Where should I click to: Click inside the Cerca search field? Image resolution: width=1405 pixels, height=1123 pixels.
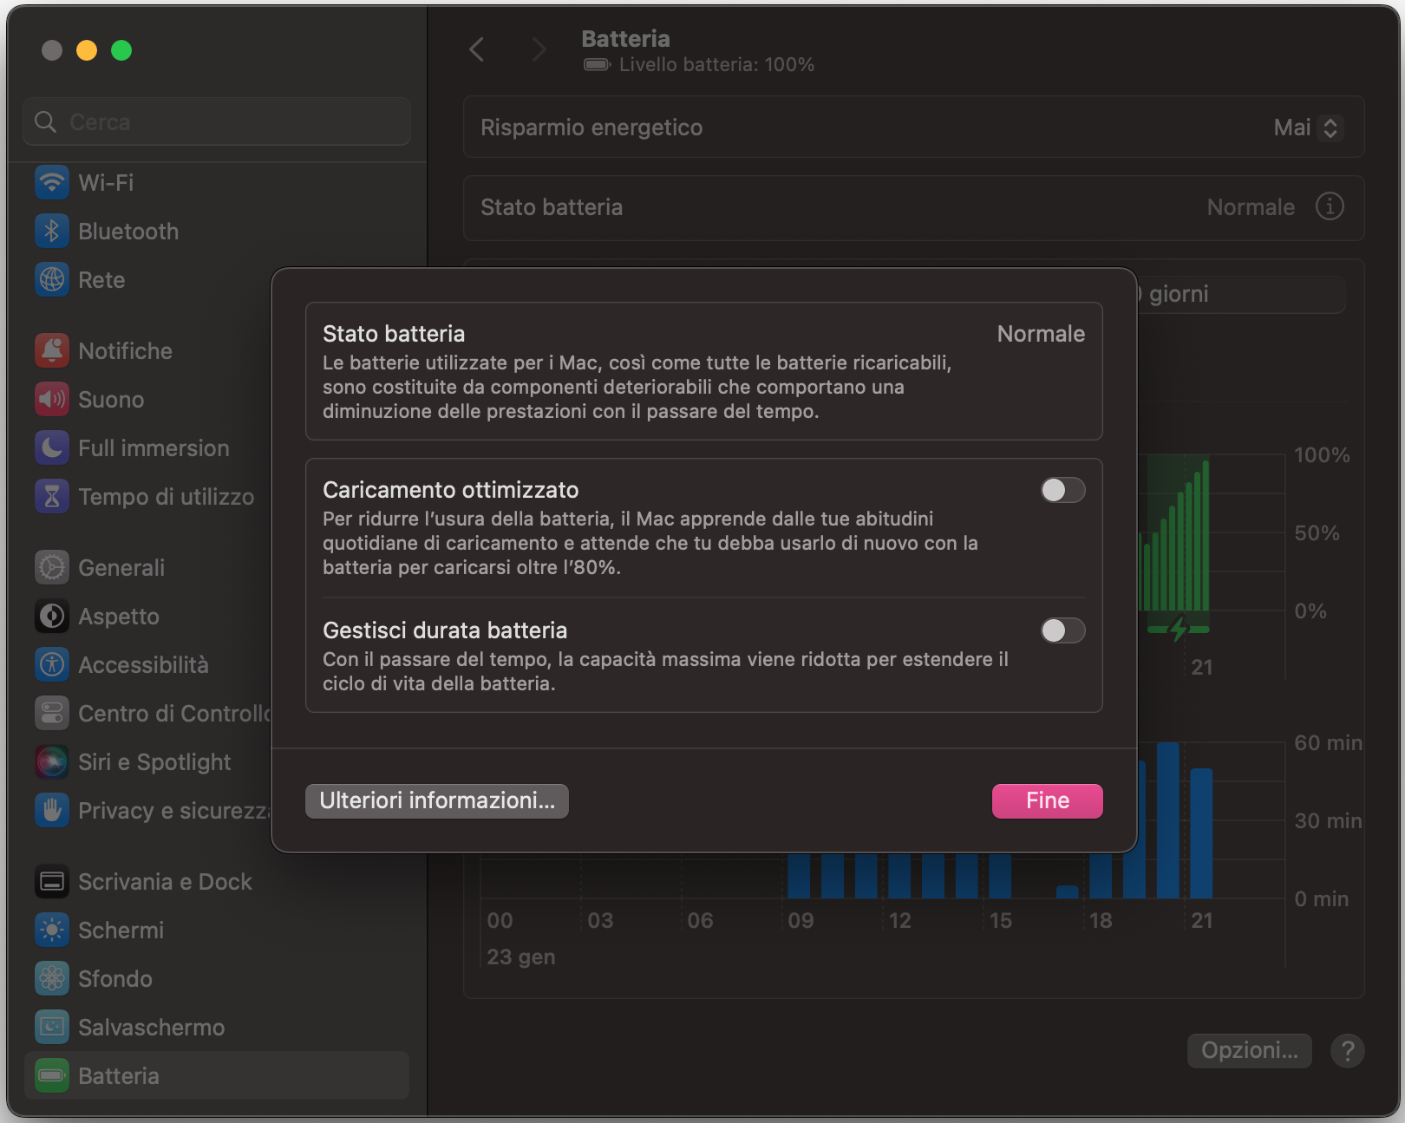[x=216, y=121]
